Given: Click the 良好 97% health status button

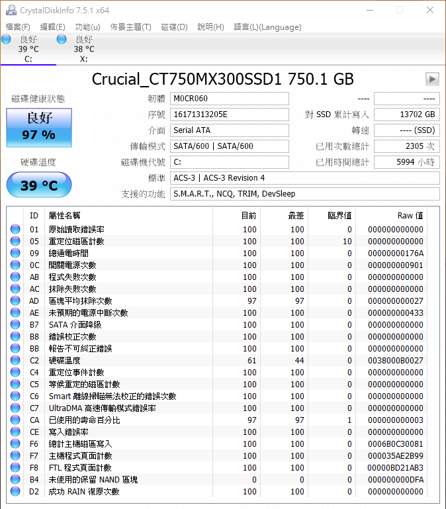Looking at the screenshot, I should click(39, 128).
